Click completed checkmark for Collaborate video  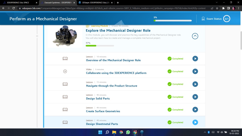point(169,71)
